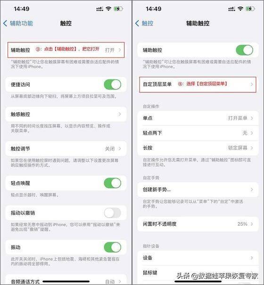Open 辅助触控 row on left screen

point(66,50)
